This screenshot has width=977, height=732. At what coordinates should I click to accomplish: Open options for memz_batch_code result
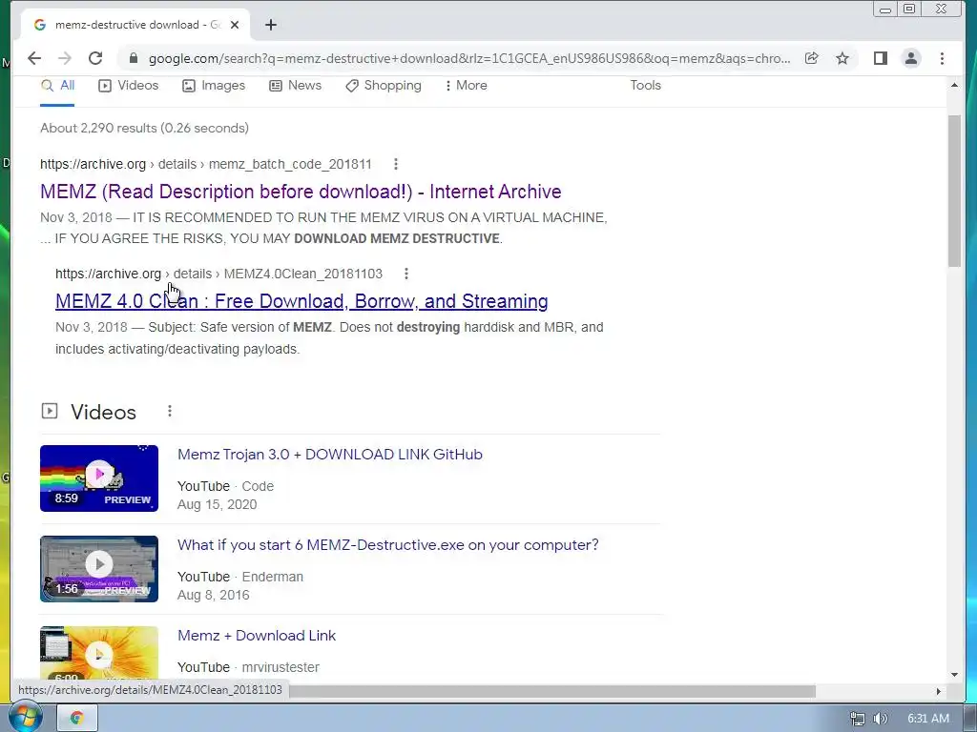396,164
